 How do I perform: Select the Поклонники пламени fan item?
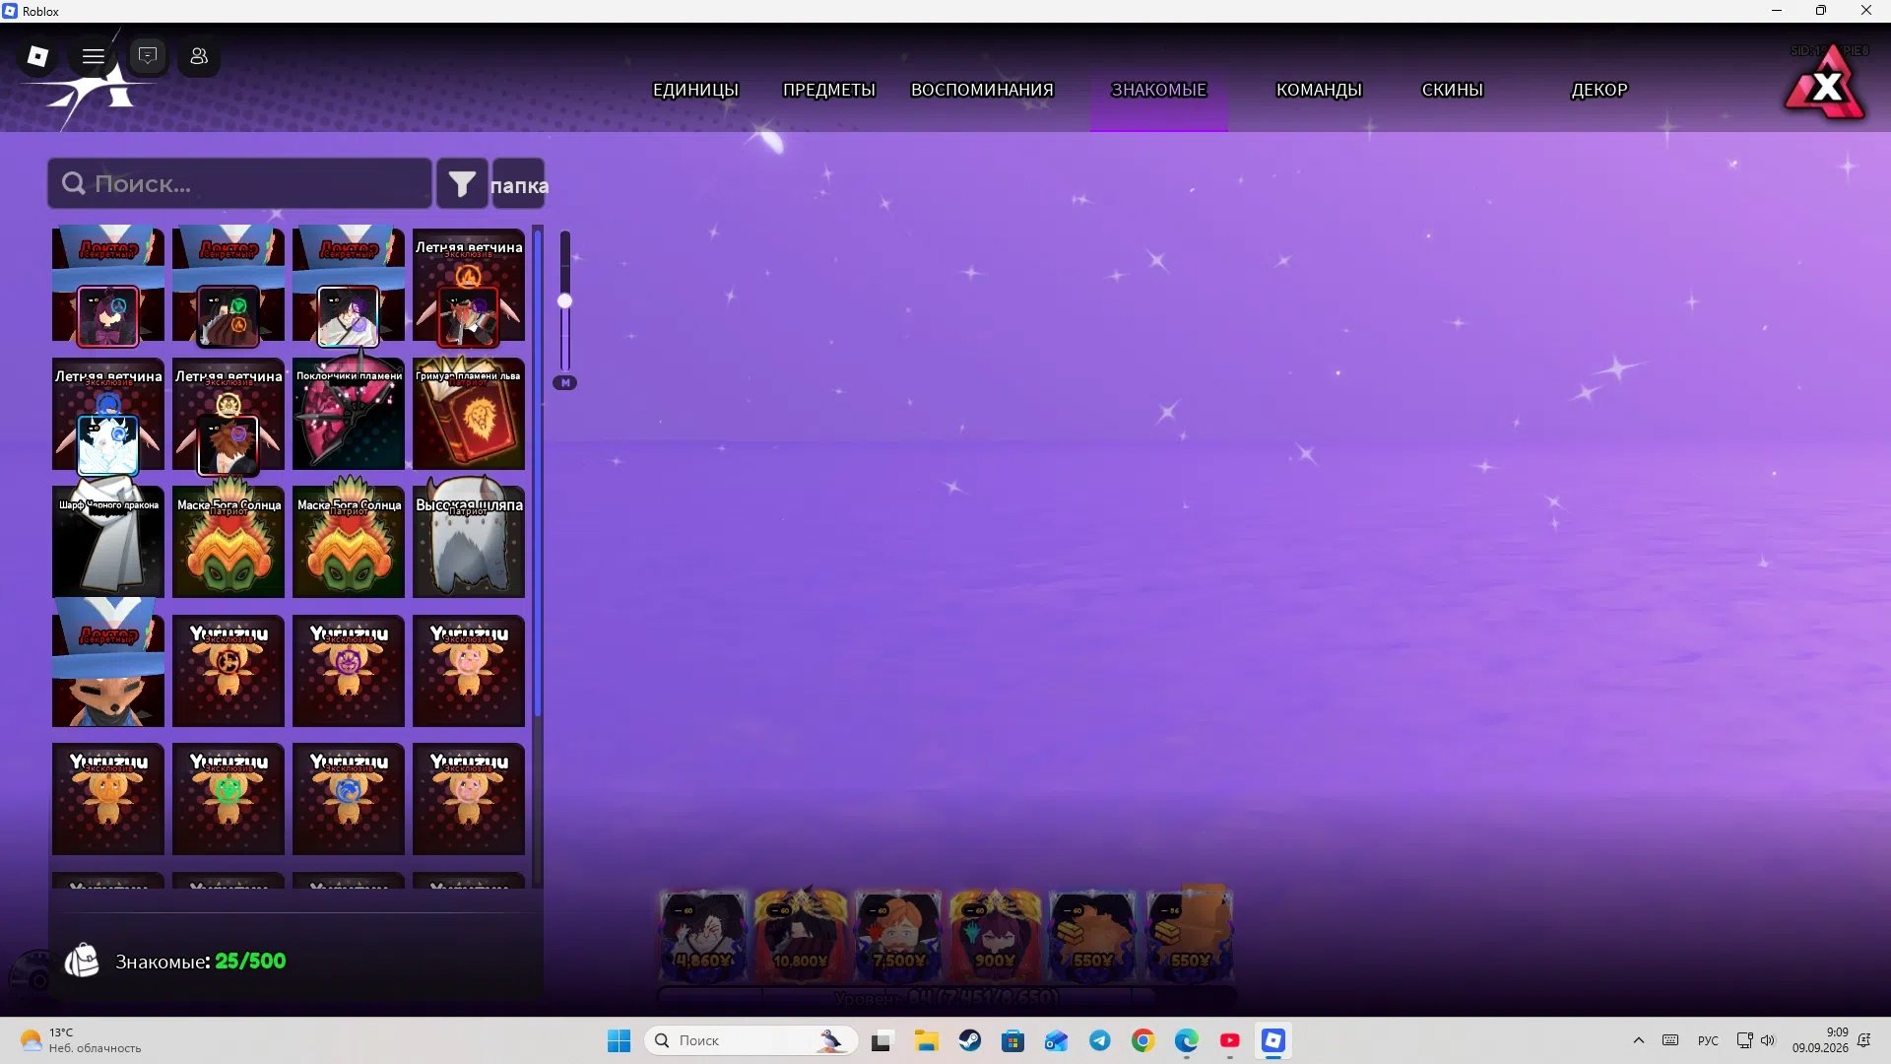349,414
